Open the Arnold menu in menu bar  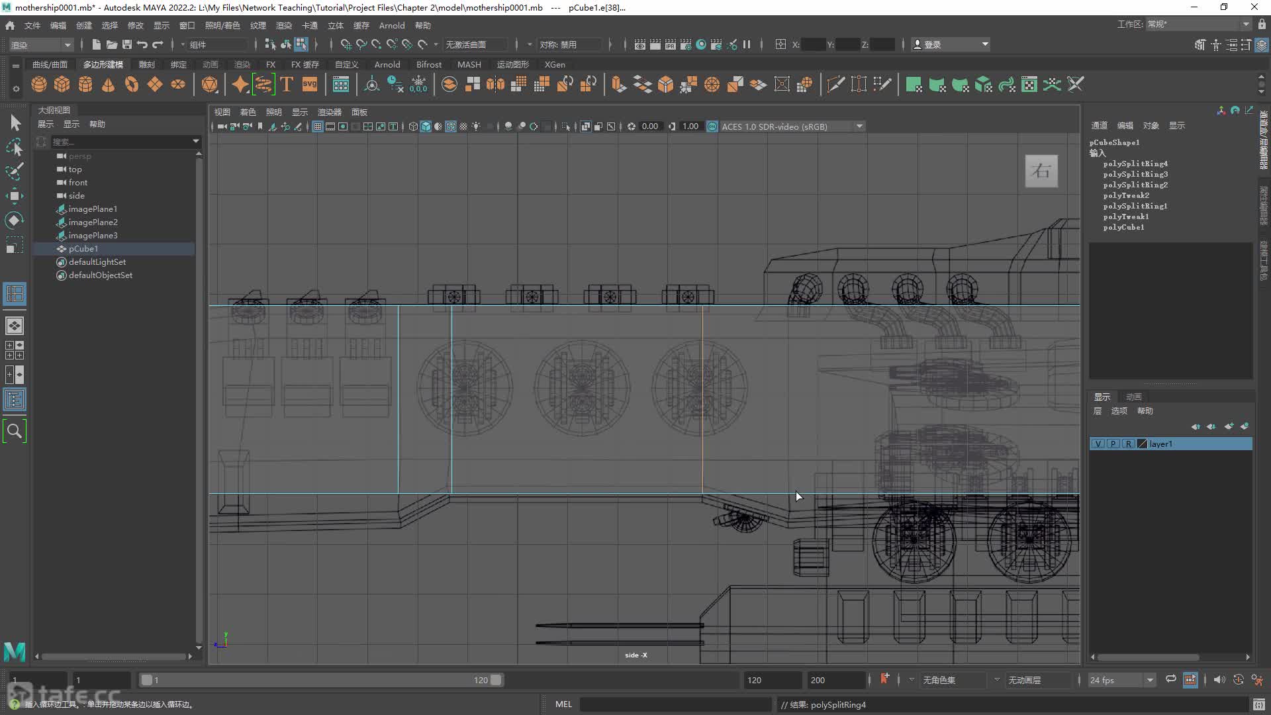pyautogui.click(x=391, y=25)
